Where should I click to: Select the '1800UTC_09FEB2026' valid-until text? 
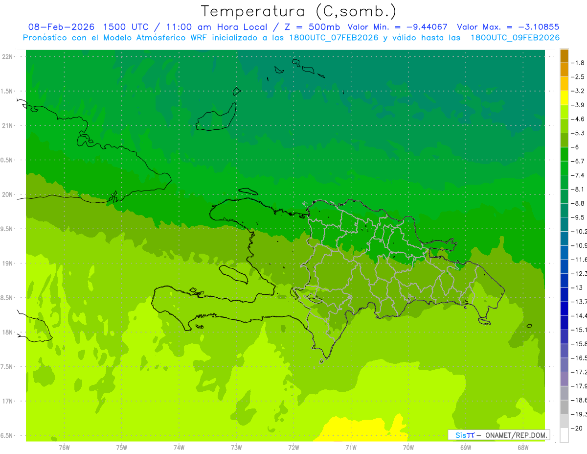pos(515,38)
